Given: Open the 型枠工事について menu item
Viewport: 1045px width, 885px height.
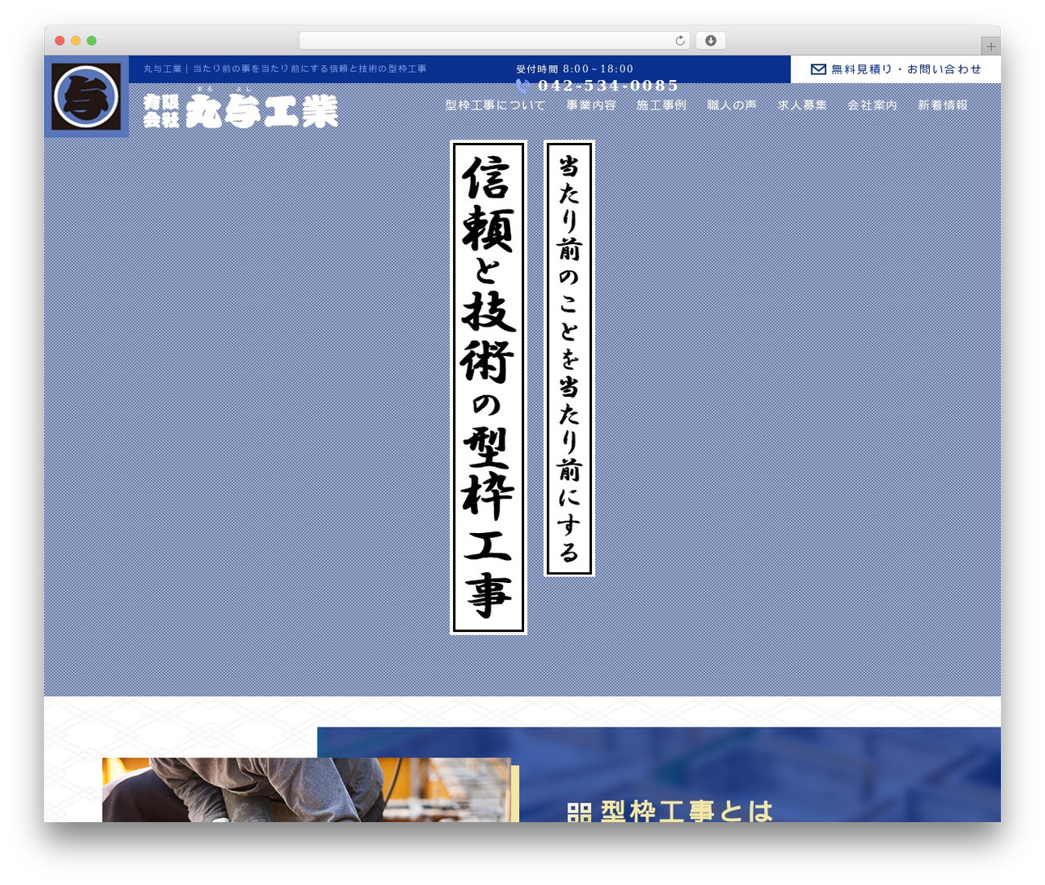Looking at the screenshot, I should 496,105.
